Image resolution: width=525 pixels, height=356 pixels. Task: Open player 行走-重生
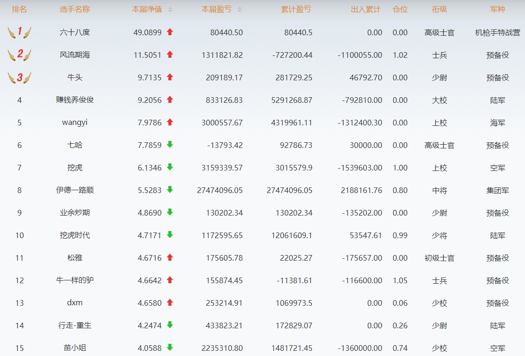75,325
